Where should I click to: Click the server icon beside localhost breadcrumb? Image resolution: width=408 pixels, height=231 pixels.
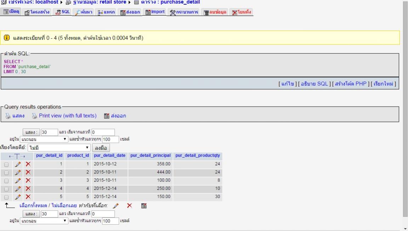4,2
